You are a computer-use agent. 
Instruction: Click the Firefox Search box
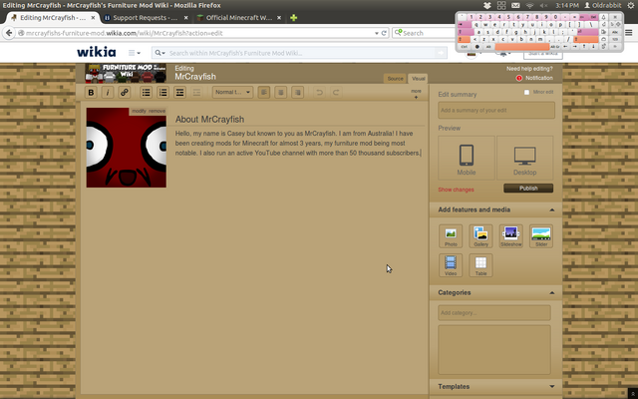click(424, 33)
